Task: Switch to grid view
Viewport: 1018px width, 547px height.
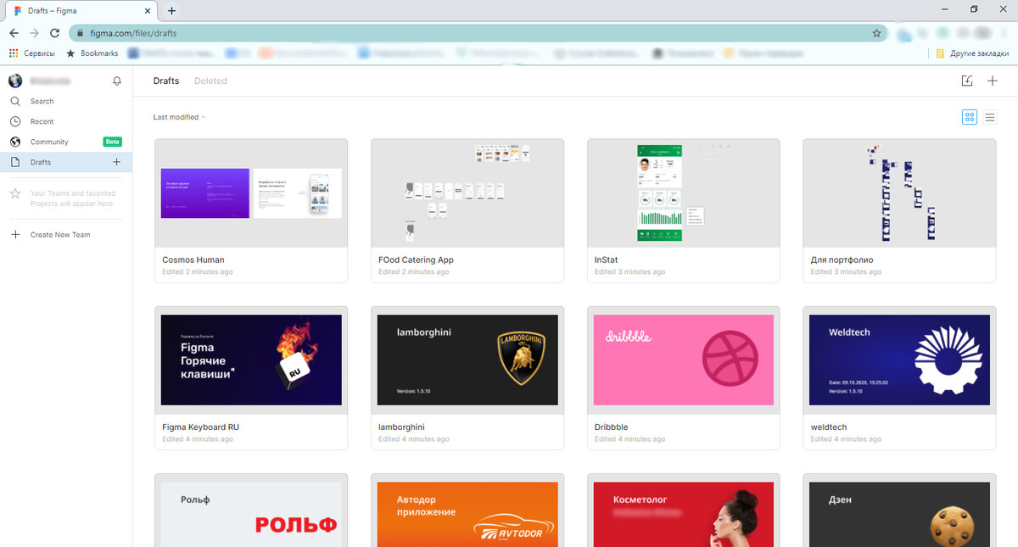Action: (970, 117)
